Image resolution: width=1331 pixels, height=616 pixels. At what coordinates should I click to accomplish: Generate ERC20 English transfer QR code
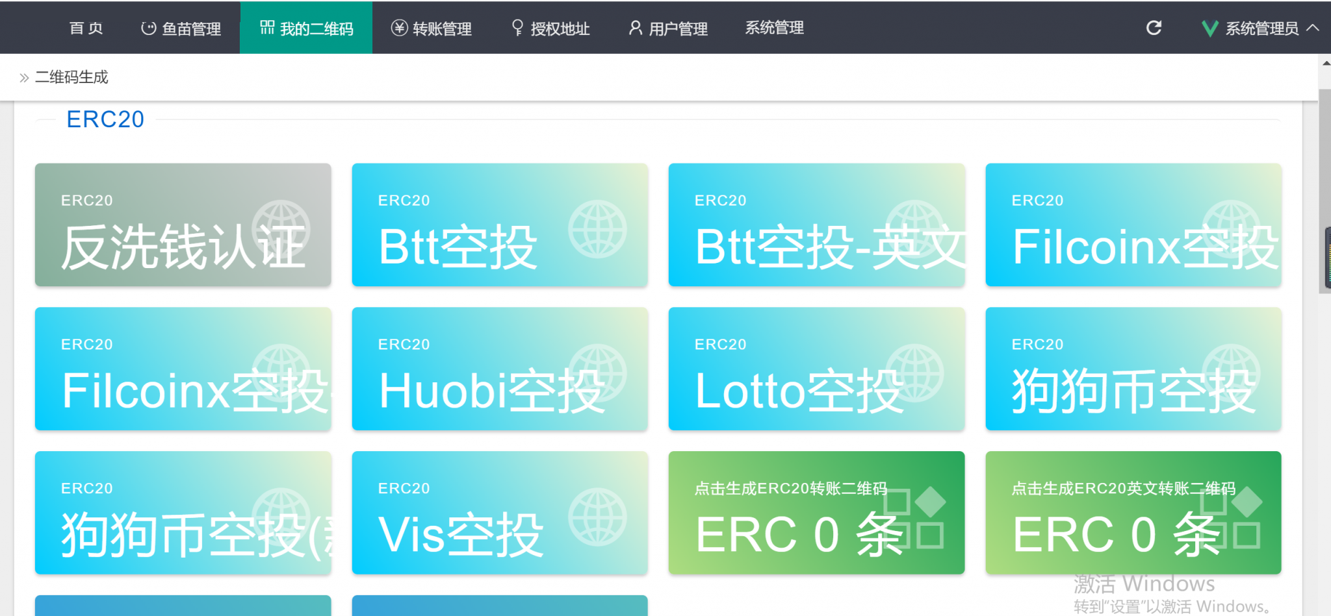coord(1133,513)
